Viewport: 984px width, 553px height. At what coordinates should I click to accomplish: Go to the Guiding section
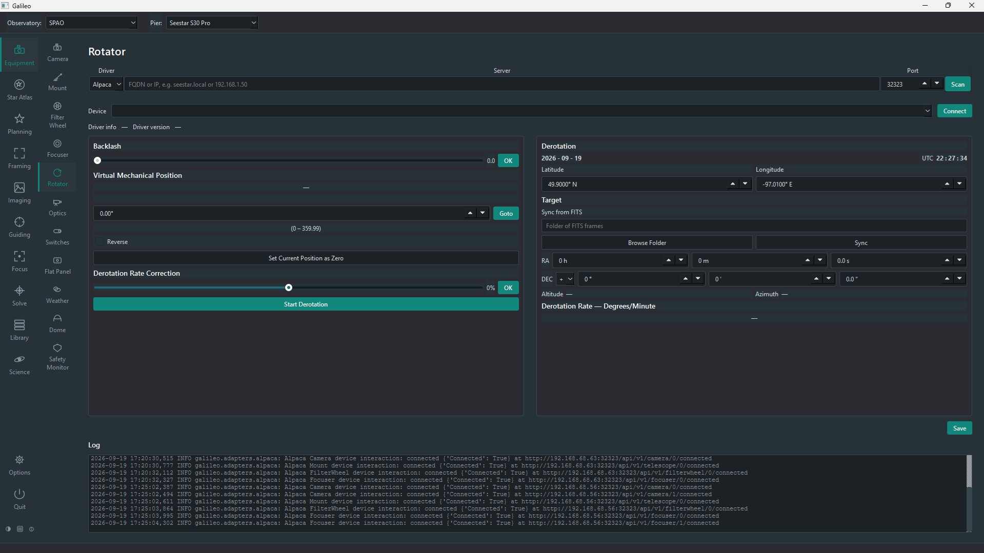click(x=19, y=227)
